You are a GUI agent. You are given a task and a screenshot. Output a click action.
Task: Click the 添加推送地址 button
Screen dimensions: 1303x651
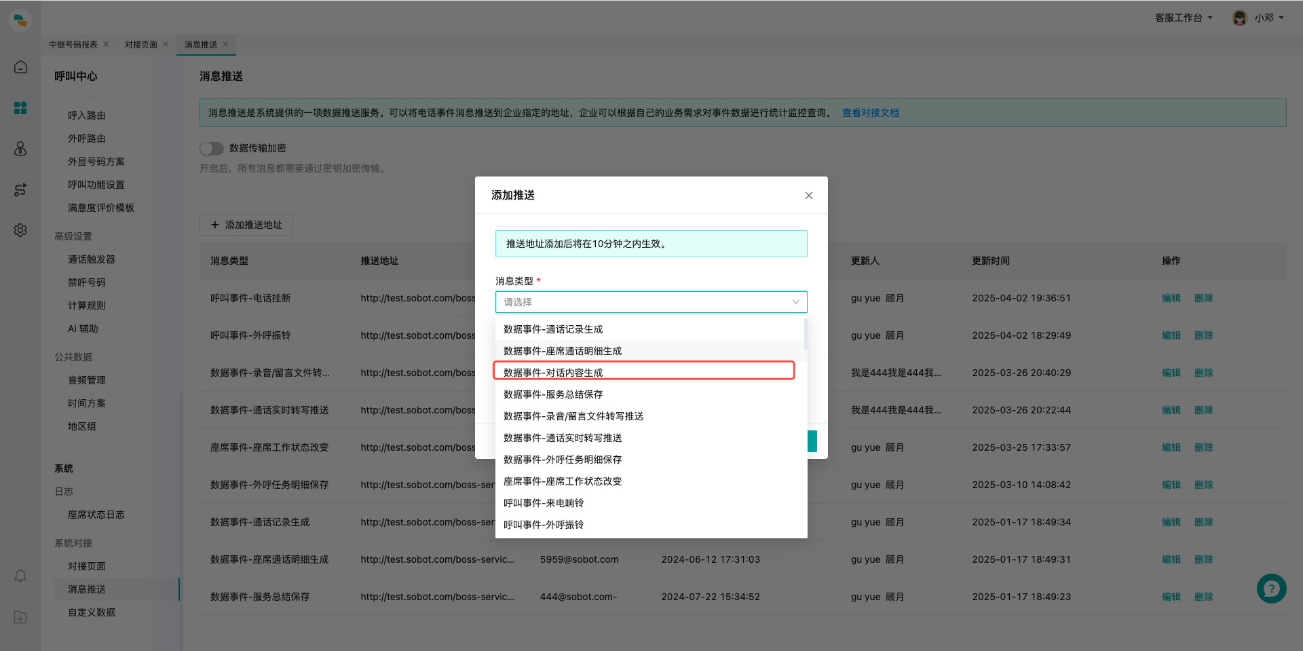[x=246, y=225]
